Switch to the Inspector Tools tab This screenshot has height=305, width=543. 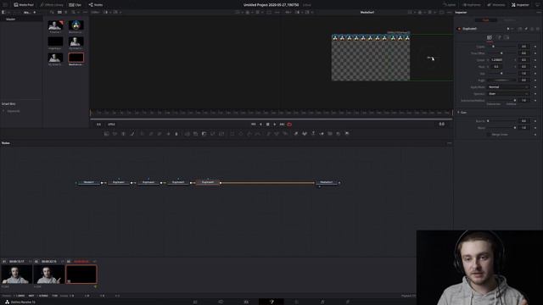485,20
